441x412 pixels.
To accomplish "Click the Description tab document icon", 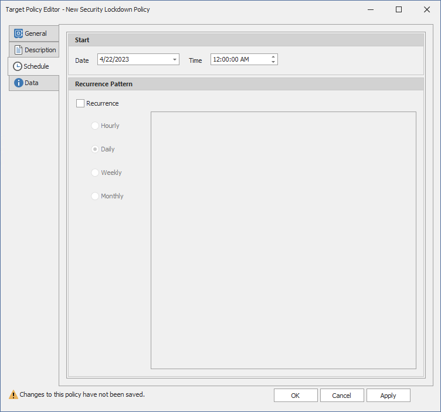I will click(18, 50).
